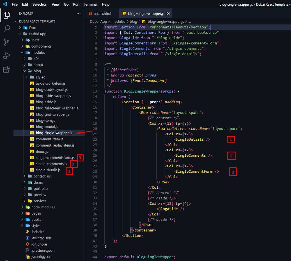The width and height of the screenshot is (291, 261).
Task: Open the Edit menu
Action: [x=25, y=4]
